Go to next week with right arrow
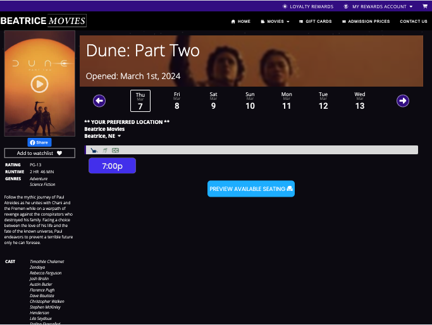Image resolution: width=432 pixels, height=325 pixels. [403, 101]
